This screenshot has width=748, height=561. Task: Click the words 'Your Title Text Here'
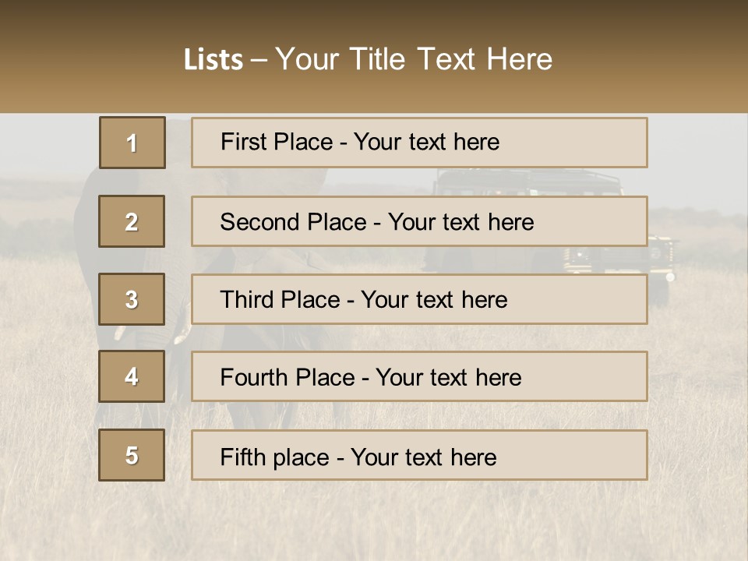[414, 59]
